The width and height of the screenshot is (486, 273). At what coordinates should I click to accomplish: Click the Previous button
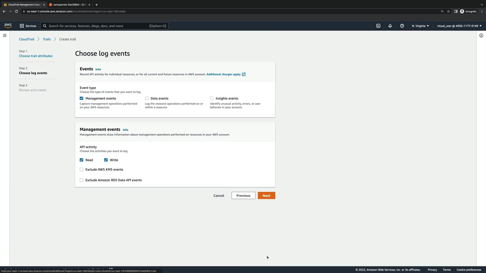point(243,196)
